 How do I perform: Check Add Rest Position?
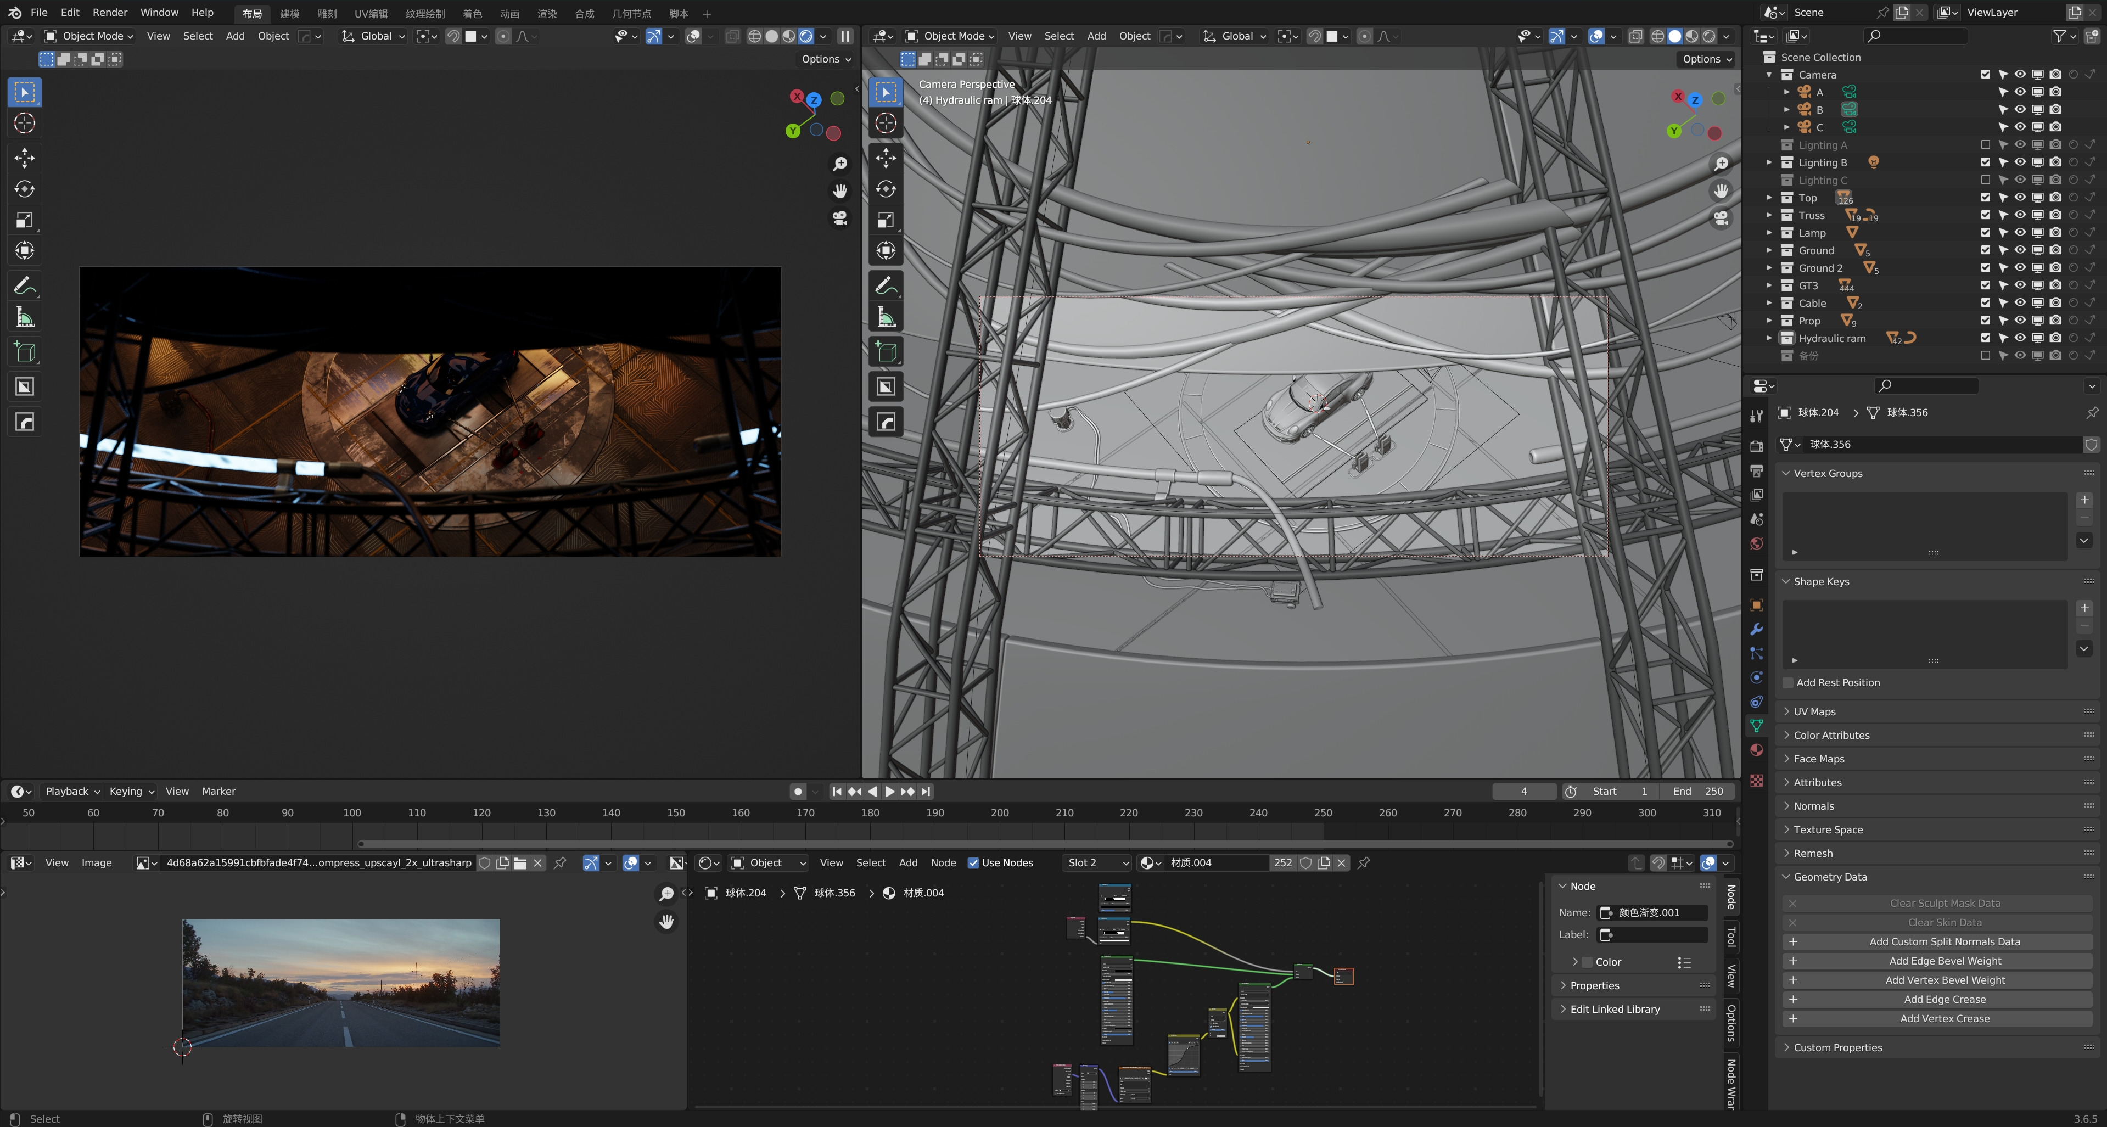(1788, 683)
